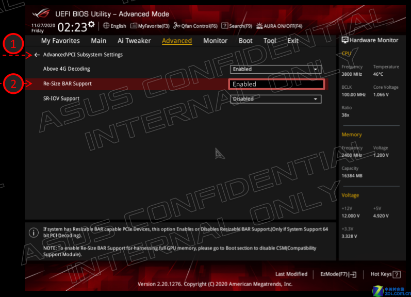Viewport: 411px width, 297px height.
Task: Click the 1.200 V memory voltage value
Action: [381, 155]
